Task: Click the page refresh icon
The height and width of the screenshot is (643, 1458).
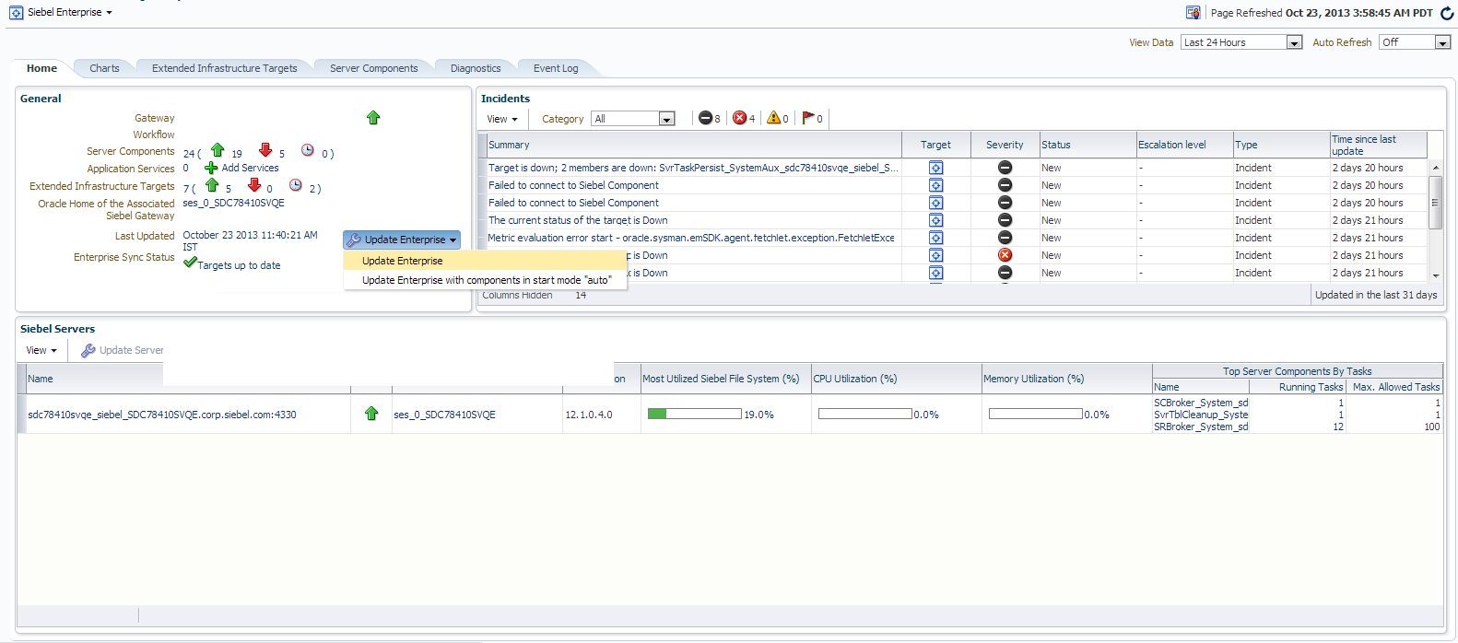Action: [x=1447, y=13]
